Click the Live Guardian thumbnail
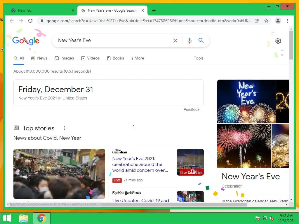Image resolution: width=299 pixels, height=224 pixels. tap(190, 162)
